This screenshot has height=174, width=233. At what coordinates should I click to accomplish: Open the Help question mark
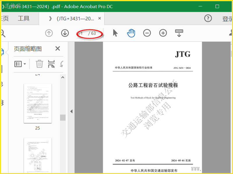(x=208, y=18)
